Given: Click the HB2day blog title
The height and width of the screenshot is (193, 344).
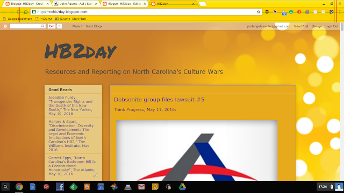Looking at the screenshot, I should coord(80,51).
